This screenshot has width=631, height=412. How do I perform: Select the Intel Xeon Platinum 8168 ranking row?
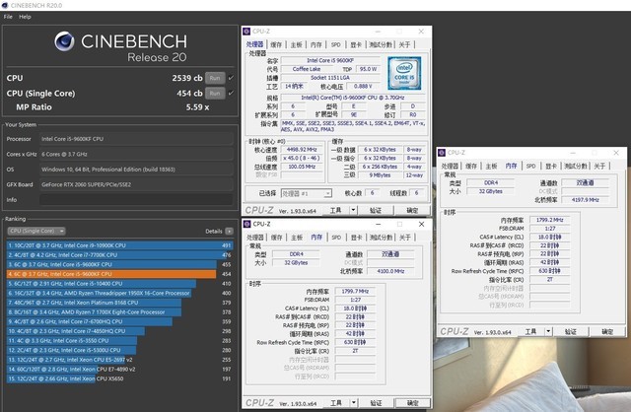click(120, 303)
